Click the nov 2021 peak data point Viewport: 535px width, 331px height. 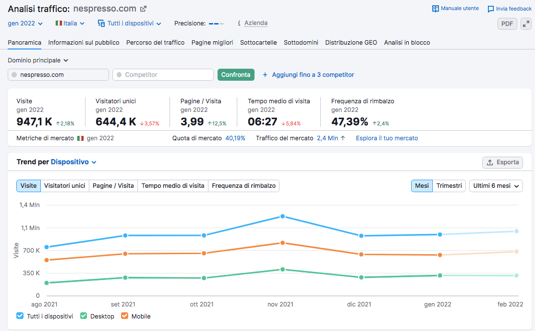click(x=283, y=217)
